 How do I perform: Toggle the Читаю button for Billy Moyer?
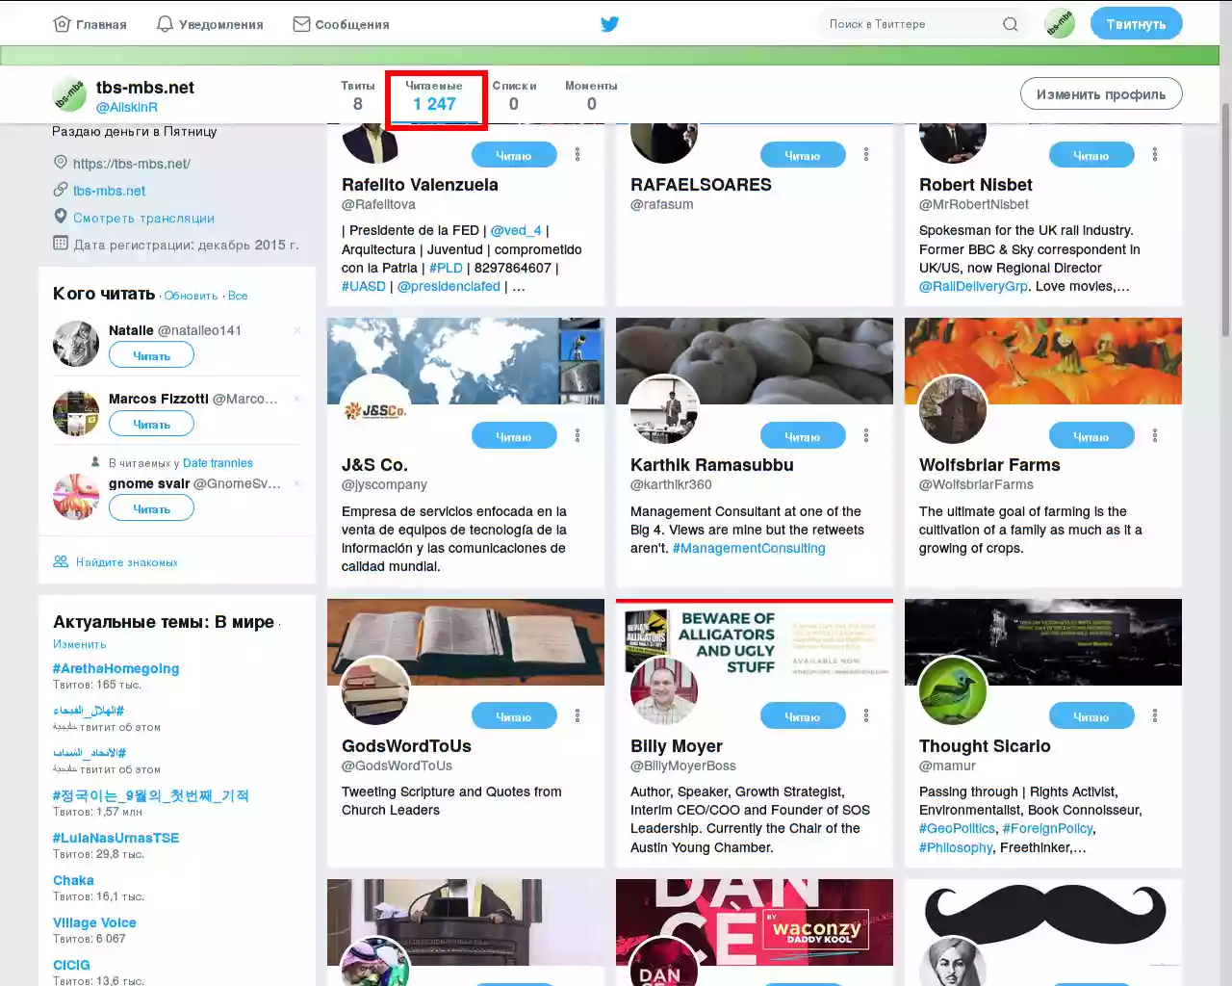(803, 716)
